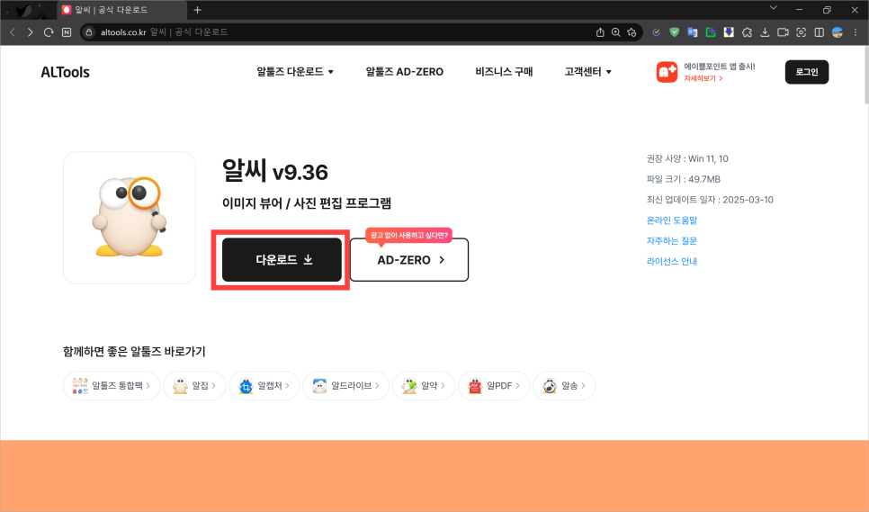The image size is (869, 512).
Task: Go to 알캡처 shortcut
Action: pyautogui.click(x=264, y=386)
